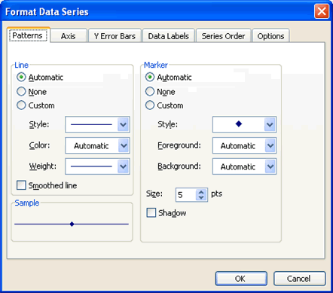This screenshot has height=293, width=333.
Task: Dismiss dialog with Cancel button
Action: tap(299, 279)
